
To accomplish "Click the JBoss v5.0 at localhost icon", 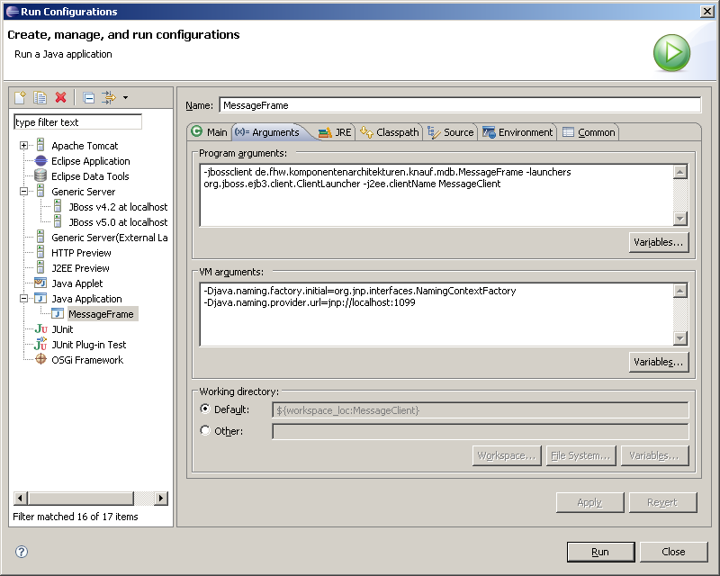I will [x=58, y=221].
